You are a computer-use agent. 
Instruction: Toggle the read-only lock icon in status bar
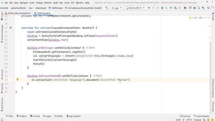pyautogui.click(x=204, y=120)
